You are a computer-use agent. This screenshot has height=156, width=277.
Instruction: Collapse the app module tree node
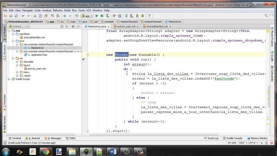click(x=9, y=31)
